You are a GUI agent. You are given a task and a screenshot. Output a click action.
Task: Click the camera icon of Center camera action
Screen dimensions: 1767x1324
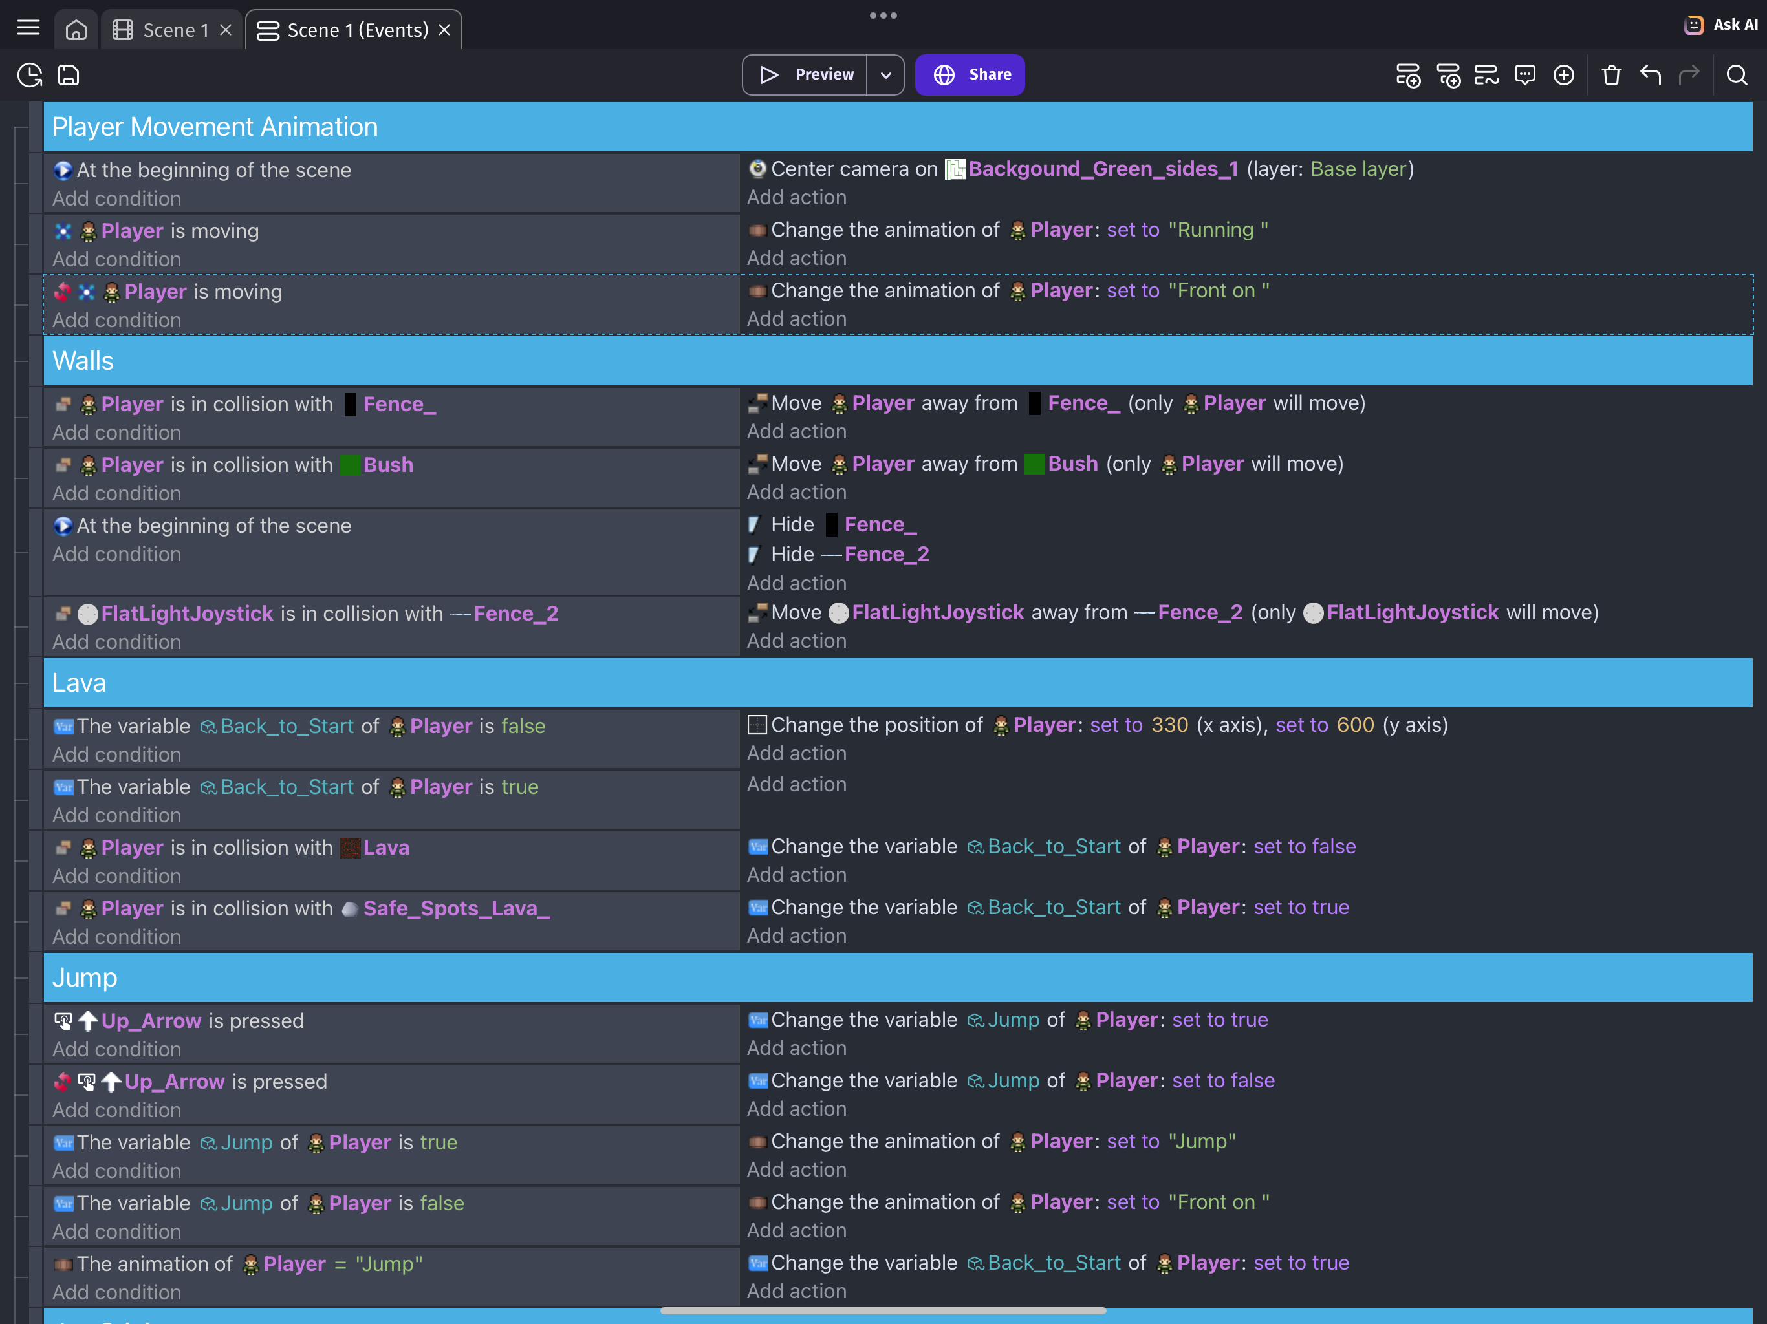click(x=757, y=169)
